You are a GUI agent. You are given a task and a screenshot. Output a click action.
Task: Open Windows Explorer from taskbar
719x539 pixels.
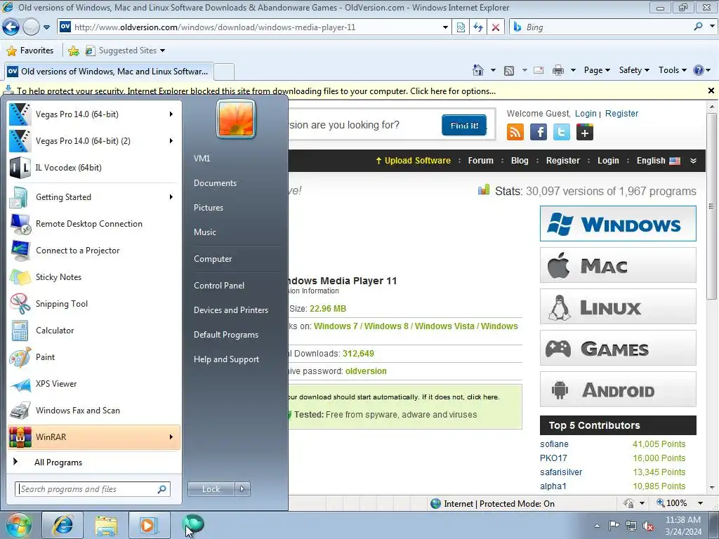pyautogui.click(x=106, y=525)
